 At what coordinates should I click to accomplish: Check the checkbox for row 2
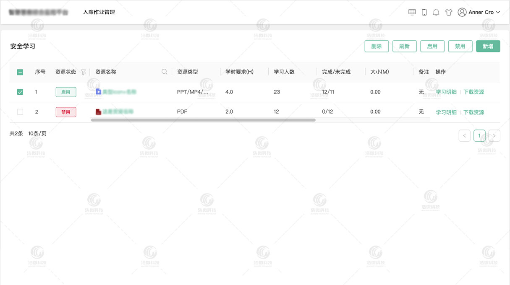click(20, 112)
